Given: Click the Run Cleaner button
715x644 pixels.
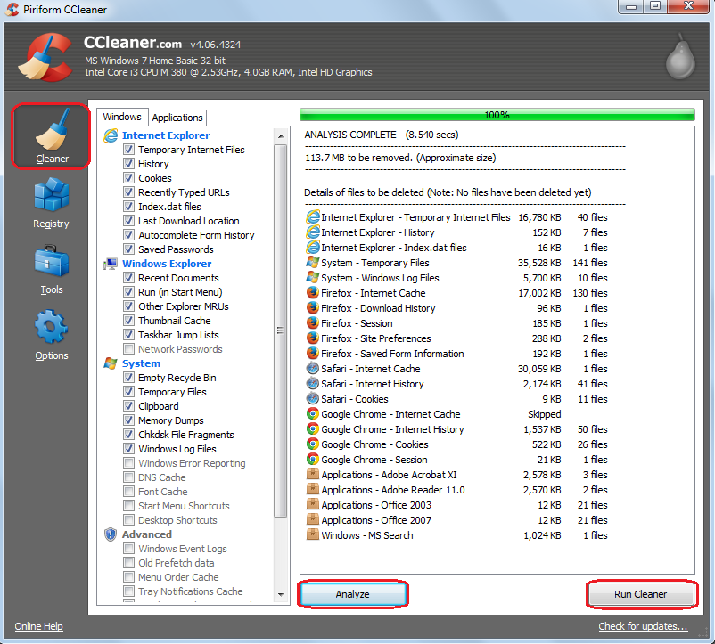Looking at the screenshot, I should click(641, 594).
